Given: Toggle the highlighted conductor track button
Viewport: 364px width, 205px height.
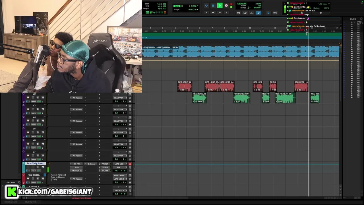Looking at the screenshot, I should point(258,13).
